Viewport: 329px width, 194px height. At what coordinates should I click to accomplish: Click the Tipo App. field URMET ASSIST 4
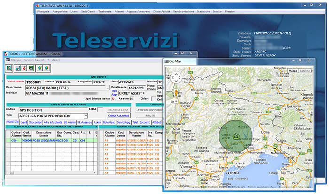coord(137,93)
